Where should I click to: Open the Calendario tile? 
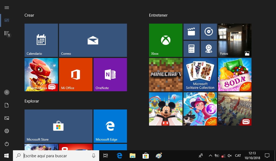click(41, 40)
